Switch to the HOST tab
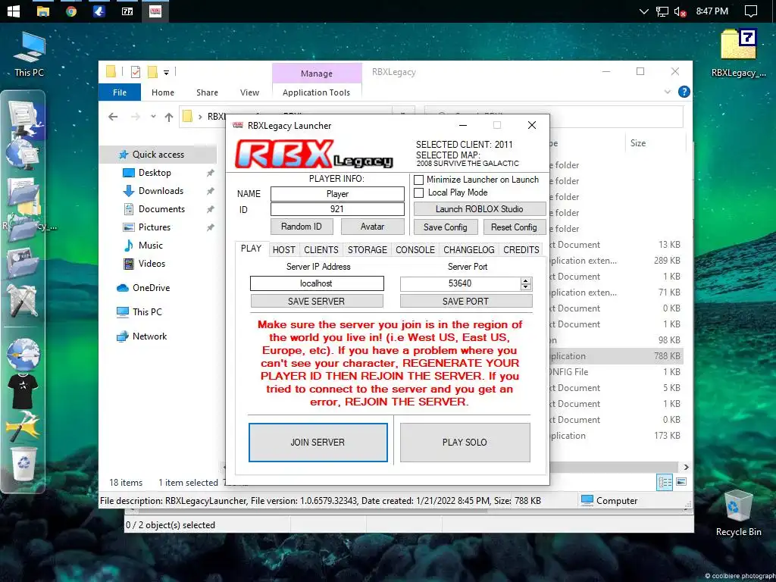776x582 pixels. [x=283, y=249]
